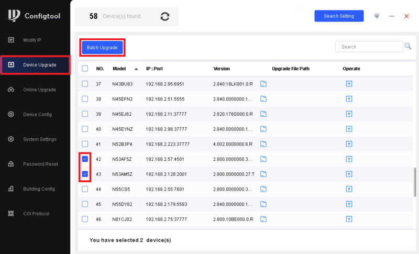This screenshot has height=254, width=419.
Task: Sort by Model column arrow
Action: pyautogui.click(x=136, y=69)
